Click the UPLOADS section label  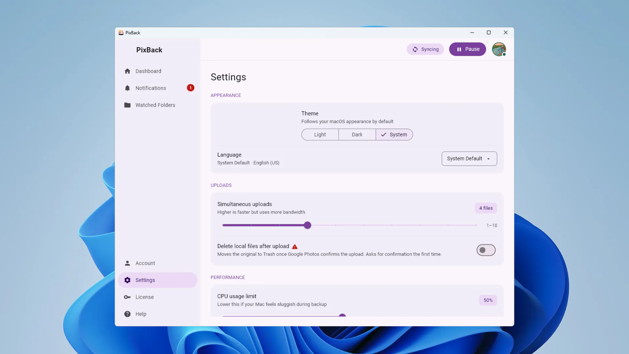click(x=221, y=185)
